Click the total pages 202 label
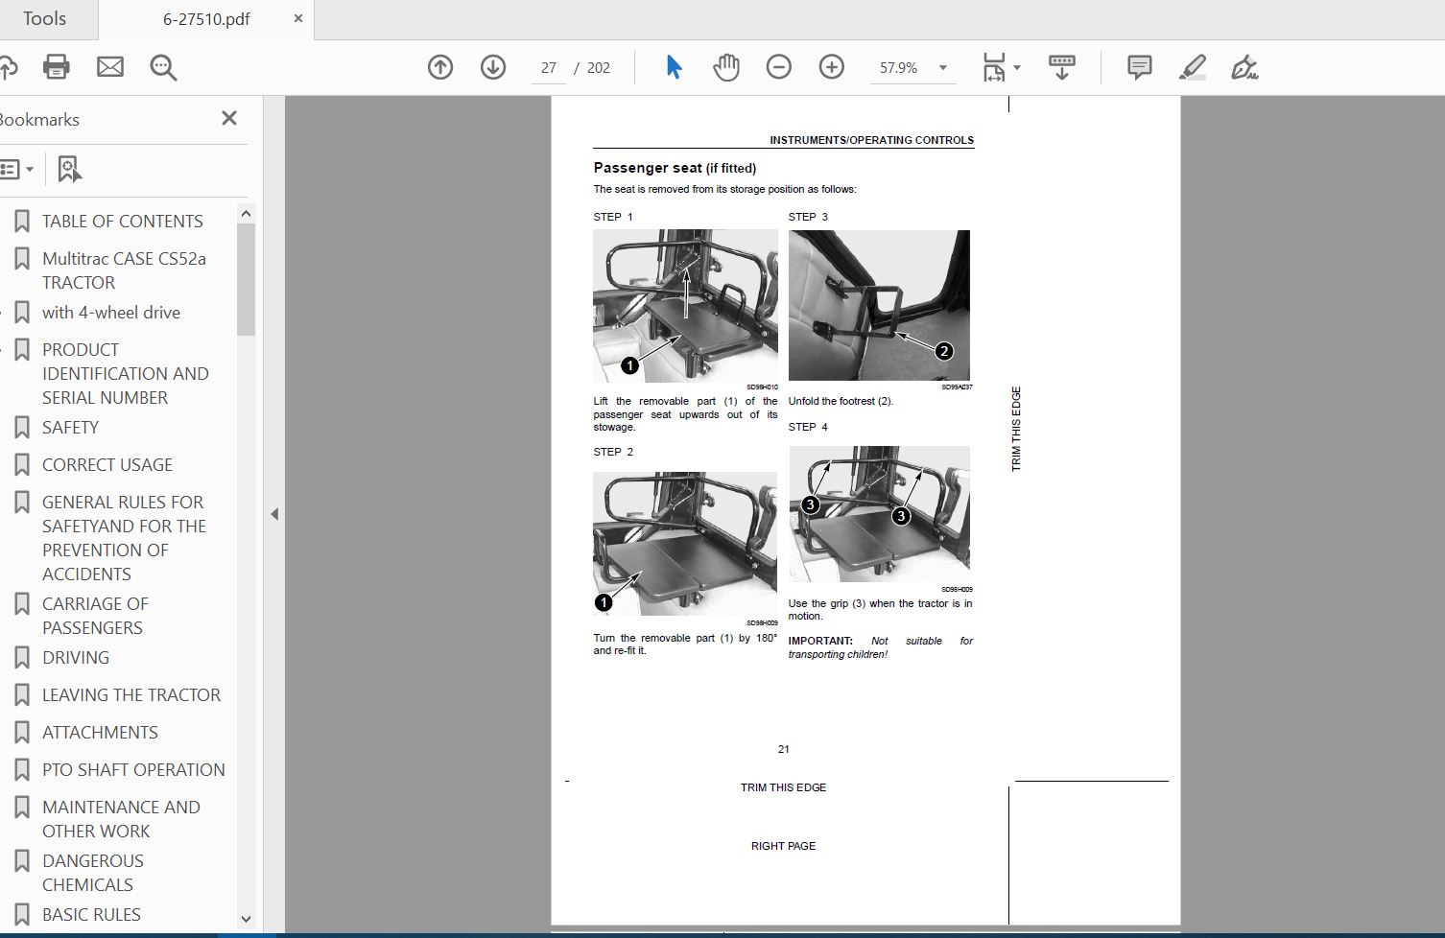The image size is (1445, 938). (x=599, y=67)
